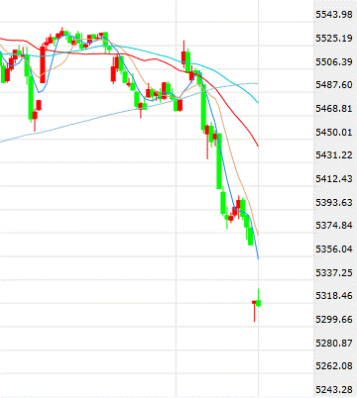The image size is (357, 398).
Task: Click the final red candle's long lower wick
Action: point(254,313)
